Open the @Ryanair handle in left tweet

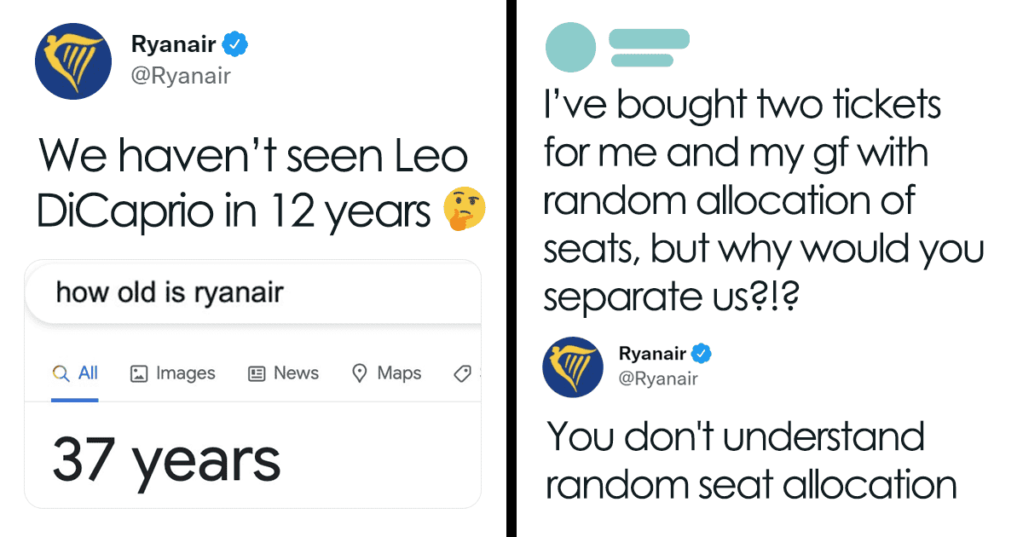click(180, 76)
